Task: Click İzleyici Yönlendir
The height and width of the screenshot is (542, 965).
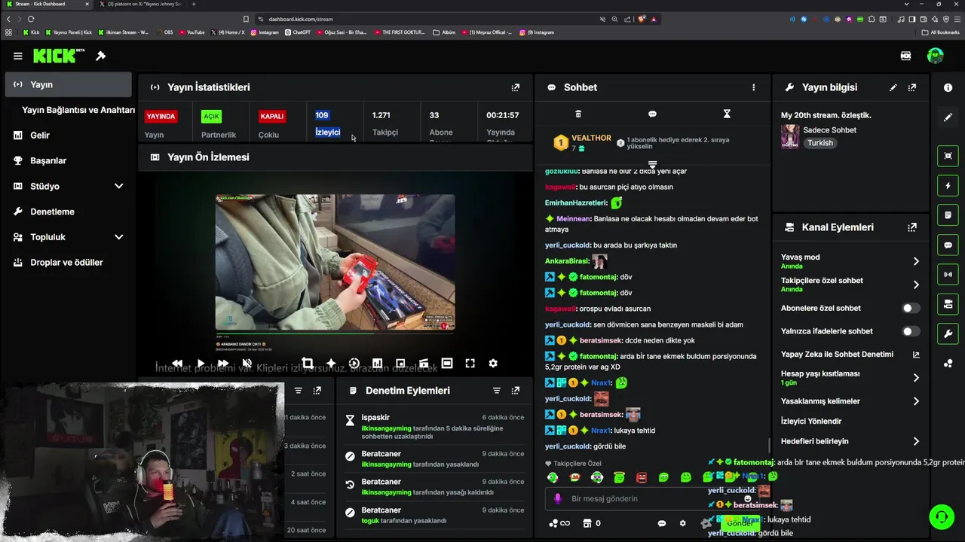Action: point(811,422)
